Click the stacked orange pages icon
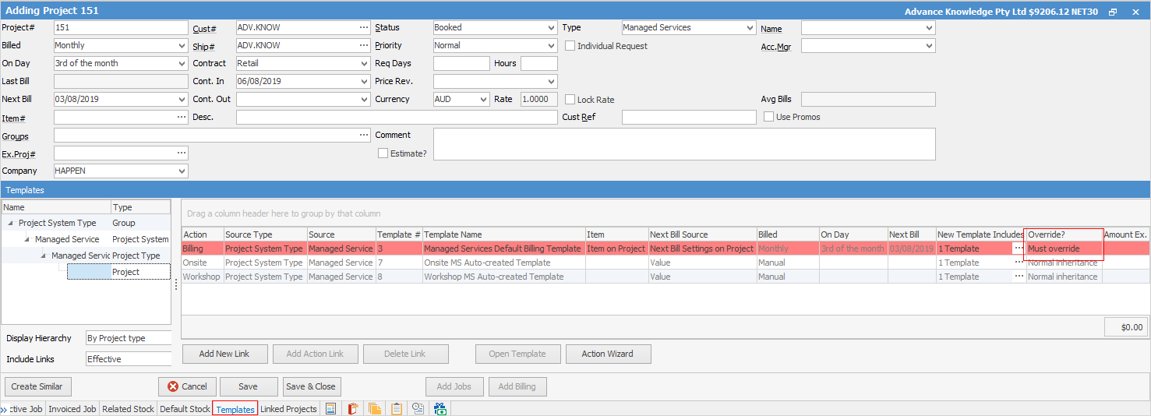 click(375, 409)
